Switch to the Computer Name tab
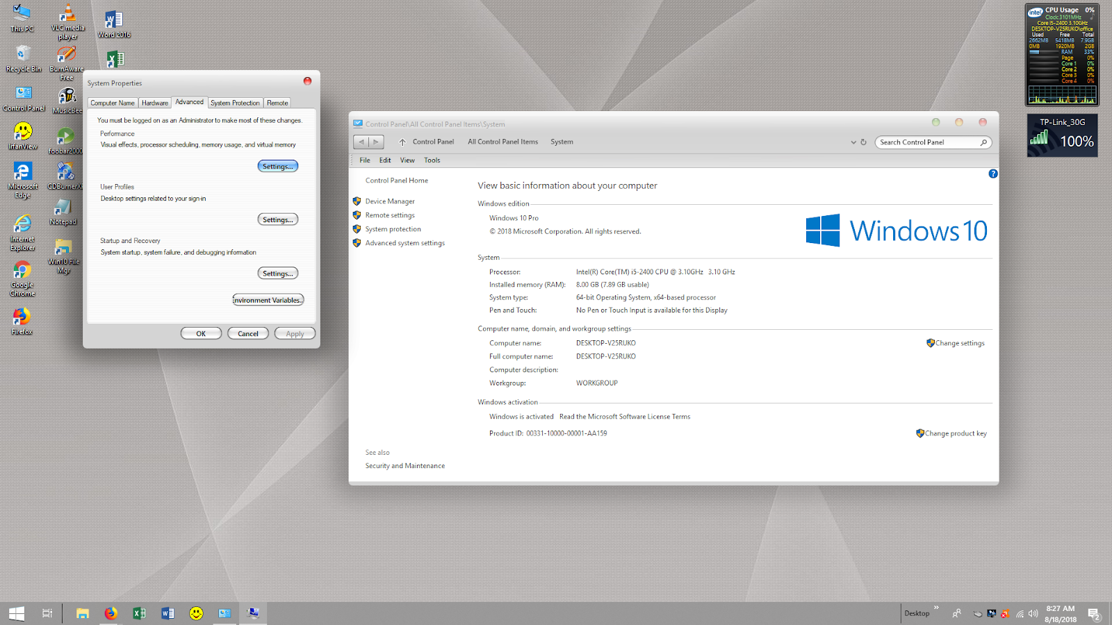Image resolution: width=1112 pixels, height=625 pixels. pos(113,103)
